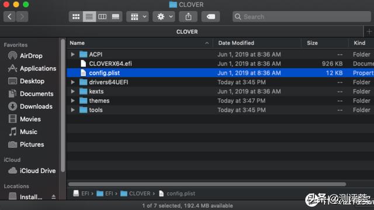This screenshot has width=374, height=210.
Task: Switch to column view
Action: [x=102, y=17]
